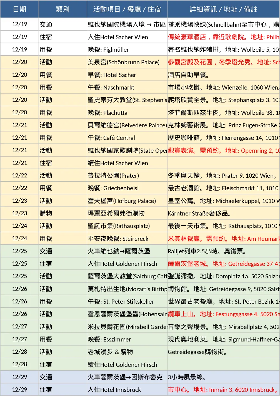
Task: Select the 博物館 Getreidegasse 9 details cell
Action: pyautogui.click(x=224, y=289)
